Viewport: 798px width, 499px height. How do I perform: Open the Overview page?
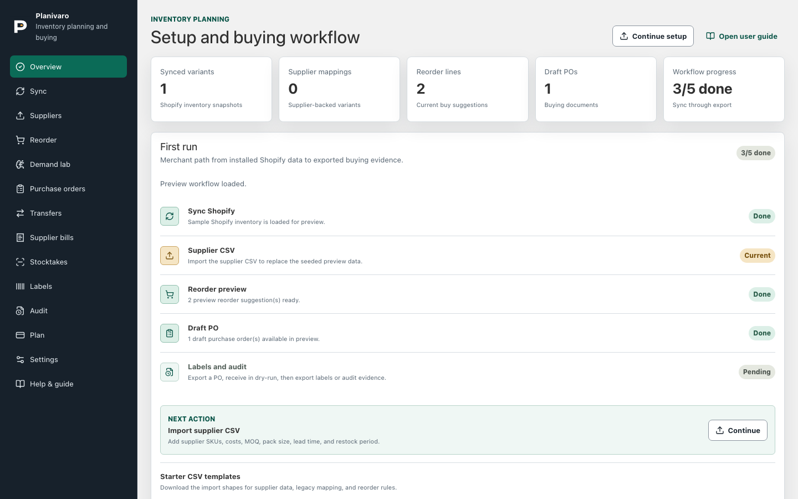[68, 67]
